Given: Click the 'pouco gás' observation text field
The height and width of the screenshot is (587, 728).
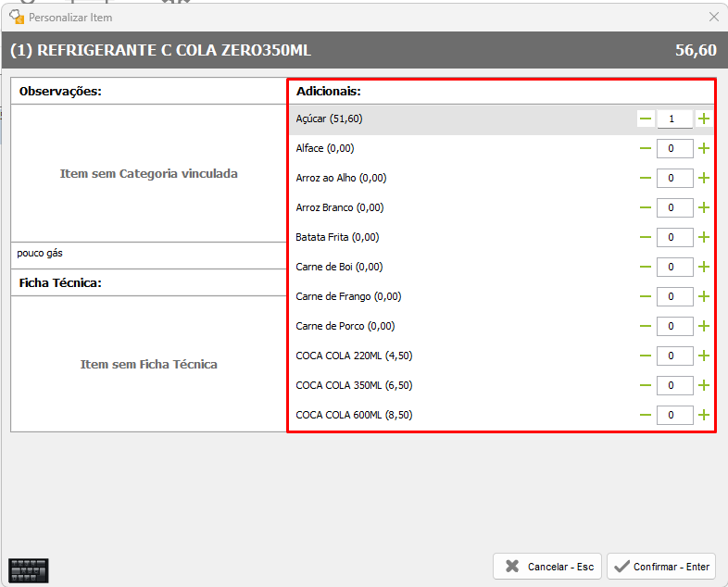Looking at the screenshot, I should click(x=148, y=254).
